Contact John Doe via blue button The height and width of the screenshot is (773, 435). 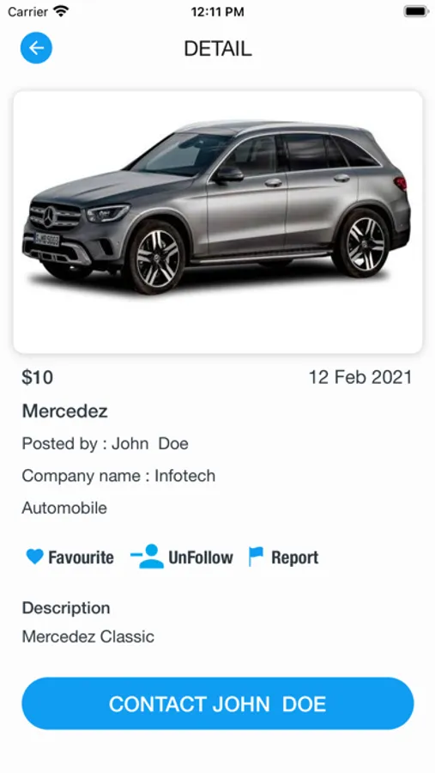218,703
